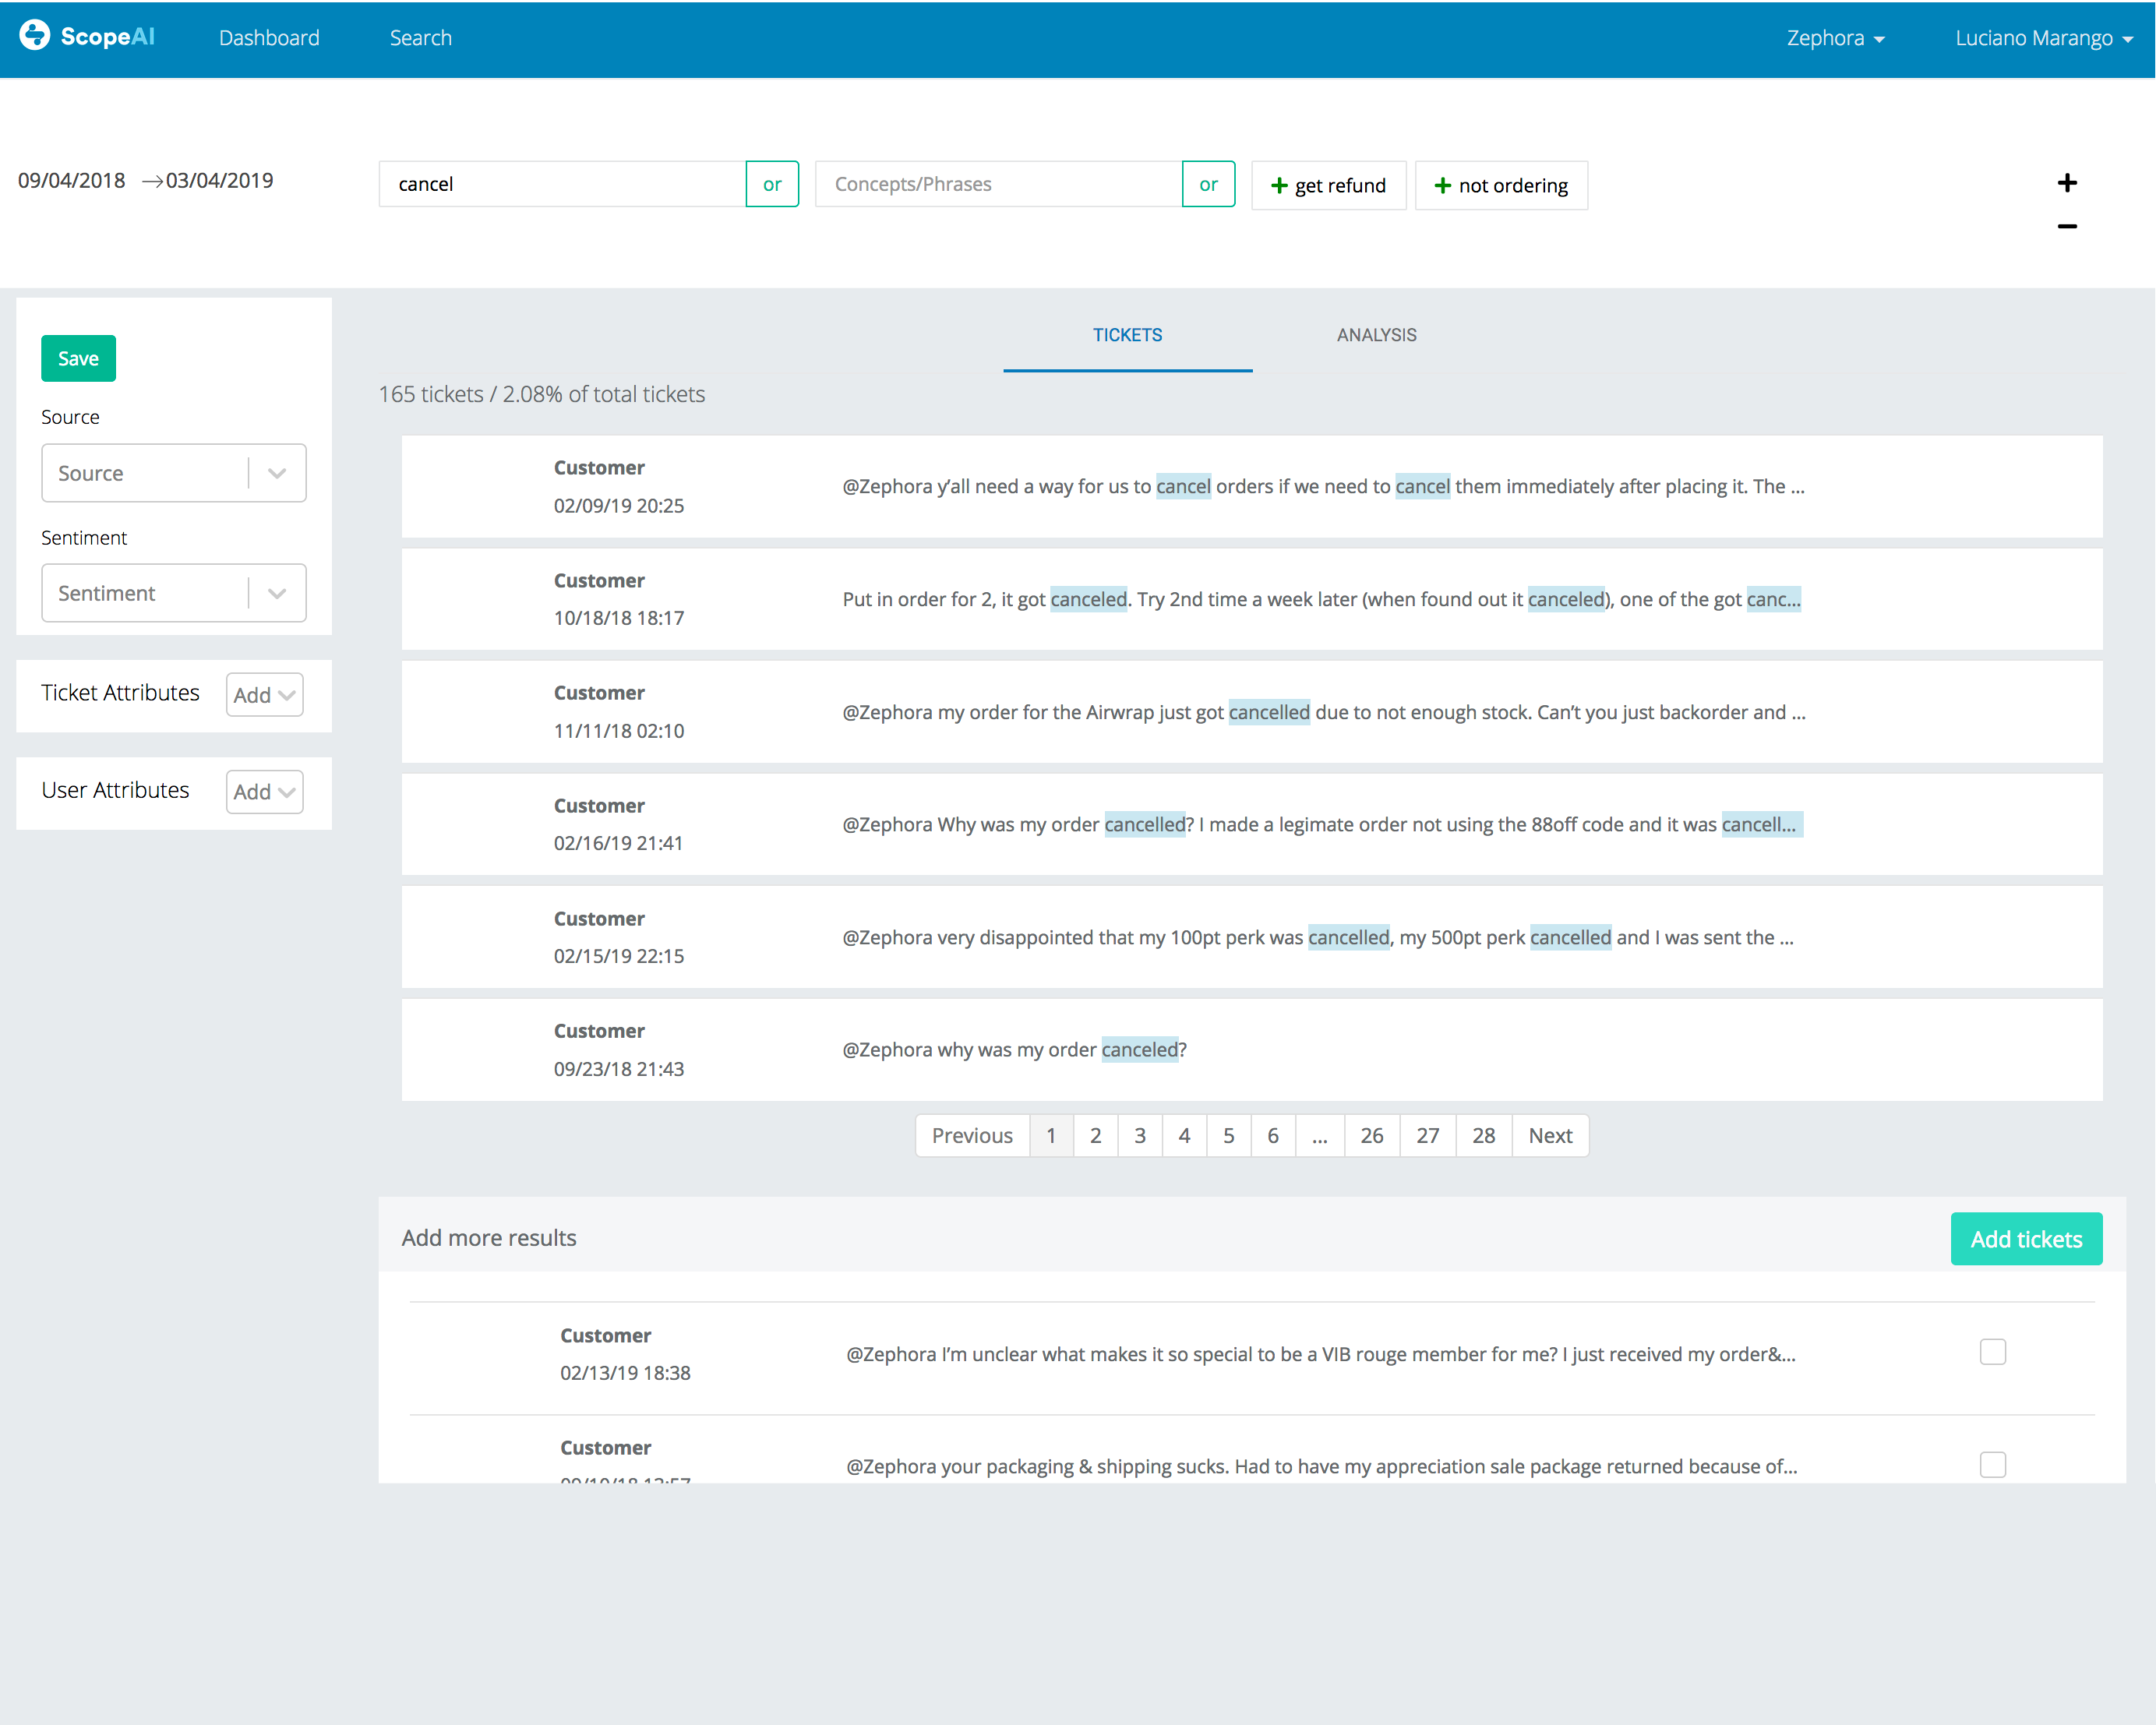Go to page 3 of tickets
Image resolution: width=2156 pixels, height=1725 pixels.
[1140, 1136]
